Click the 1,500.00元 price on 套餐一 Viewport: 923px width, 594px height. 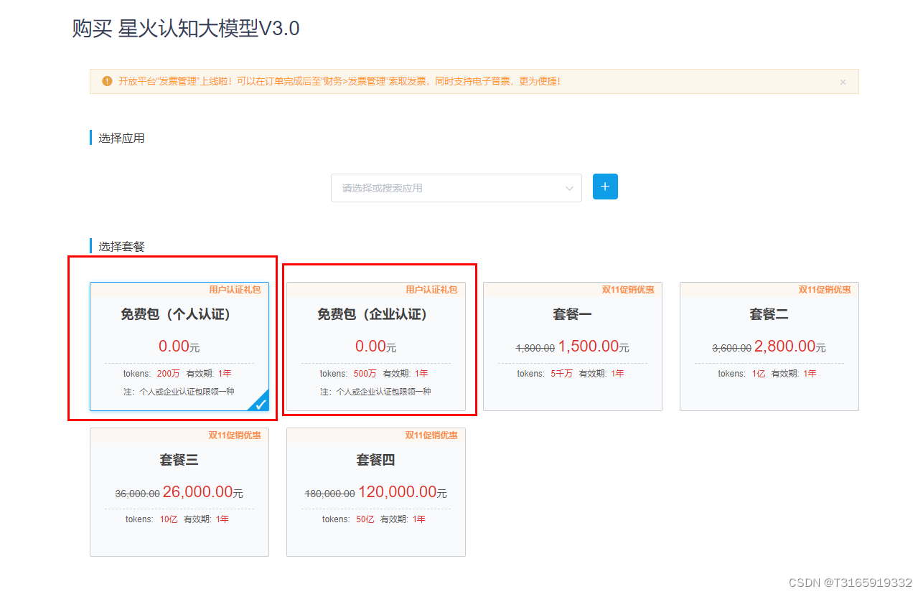click(594, 346)
